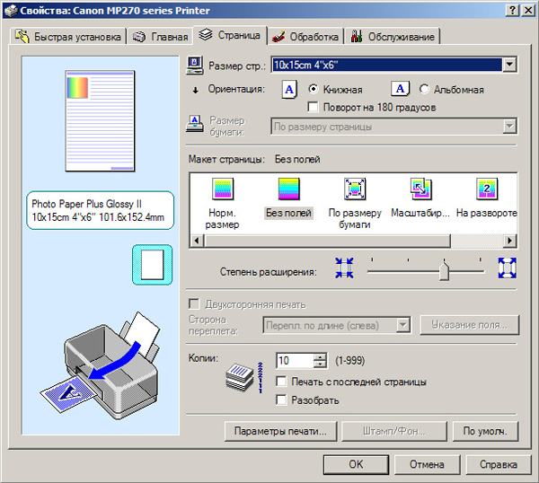Increase copies with stepper up arrow

pyautogui.click(x=320, y=357)
